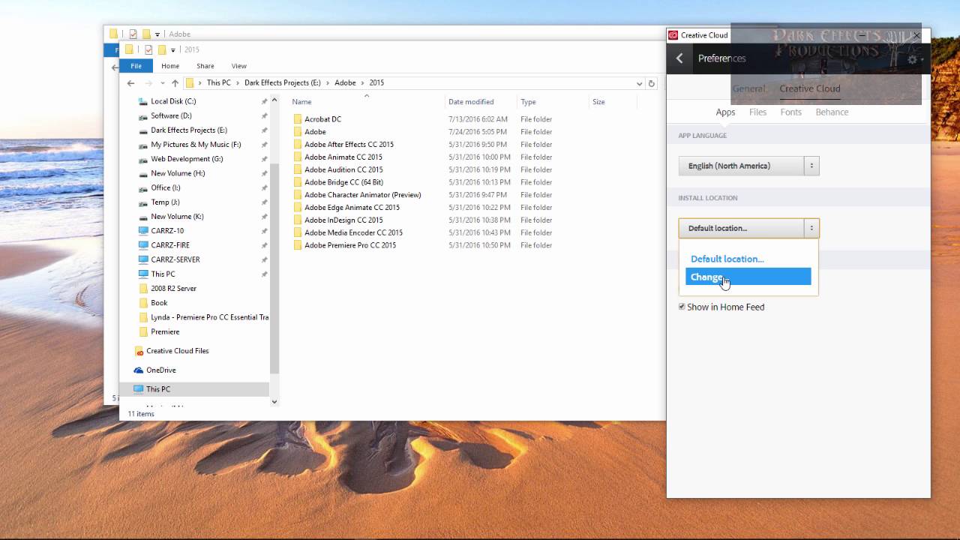Screen dimensions: 960x540
Task: Select the Adobe Animate CC 2015 folder
Action: pos(343,157)
